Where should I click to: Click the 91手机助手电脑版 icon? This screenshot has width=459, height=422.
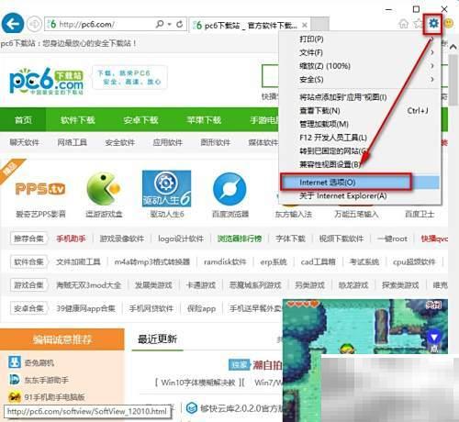(x=15, y=397)
